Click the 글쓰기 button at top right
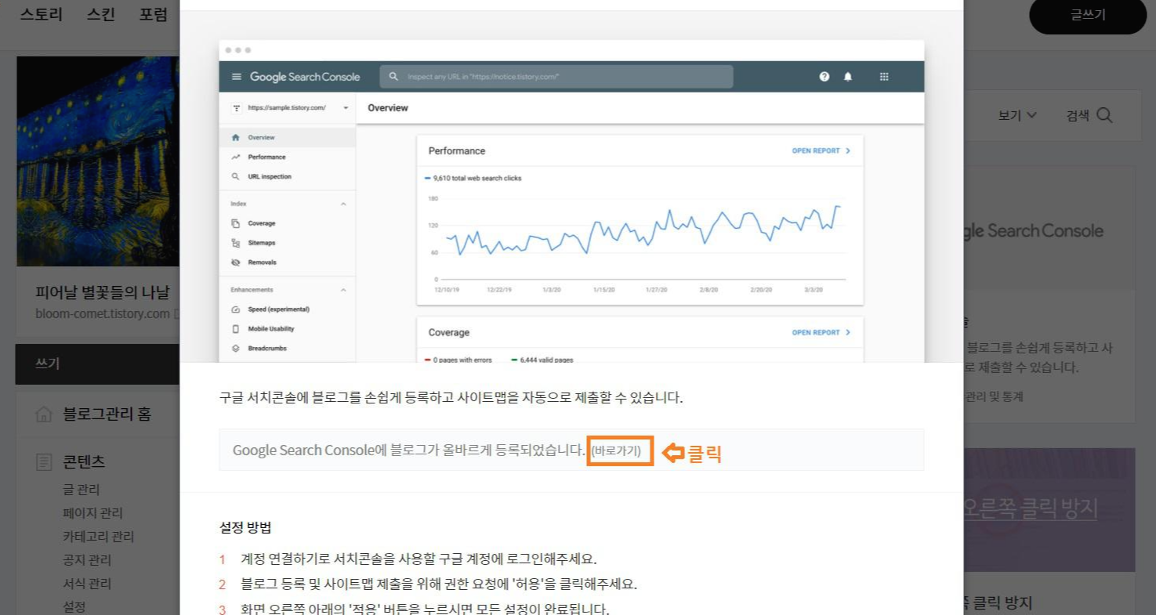 (1088, 15)
